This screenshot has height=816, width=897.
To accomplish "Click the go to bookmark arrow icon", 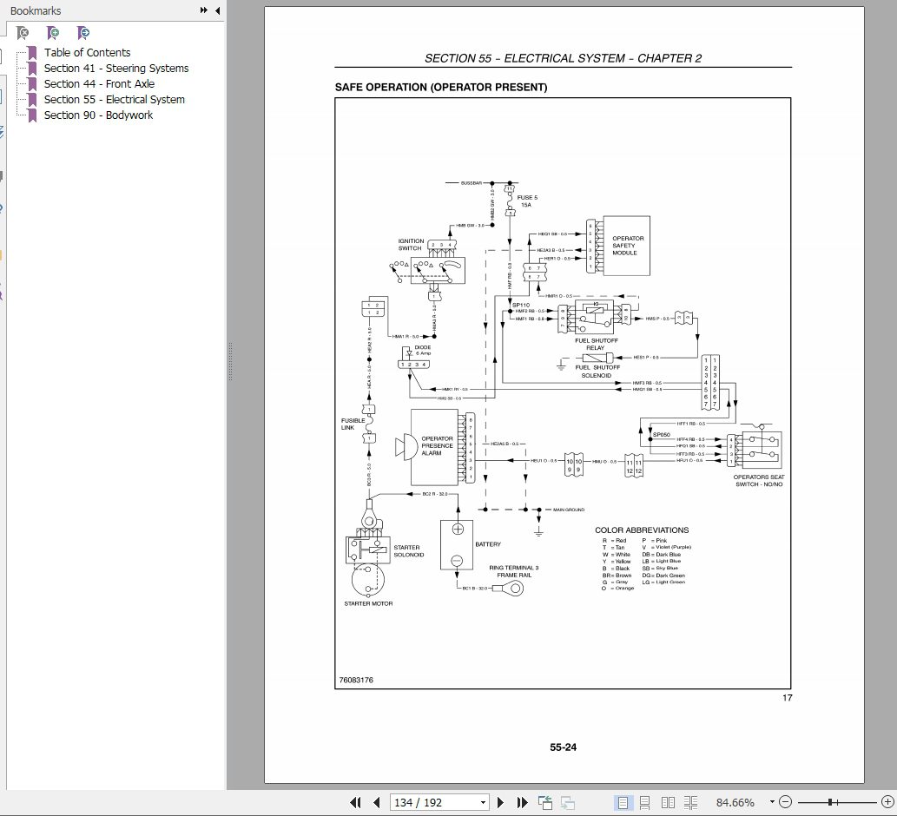I will pyautogui.click(x=83, y=33).
